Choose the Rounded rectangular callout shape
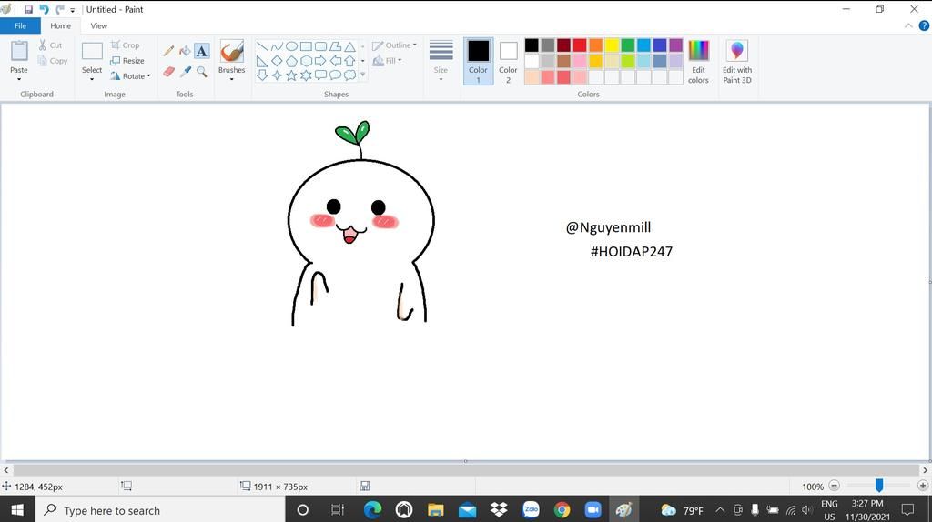The image size is (932, 522). coord(320,75)
